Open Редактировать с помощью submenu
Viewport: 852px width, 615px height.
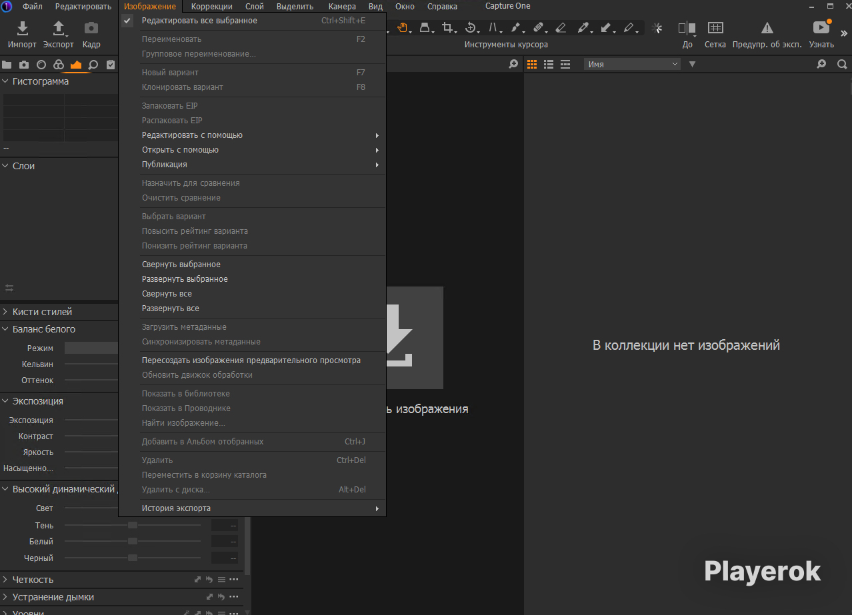253,135
